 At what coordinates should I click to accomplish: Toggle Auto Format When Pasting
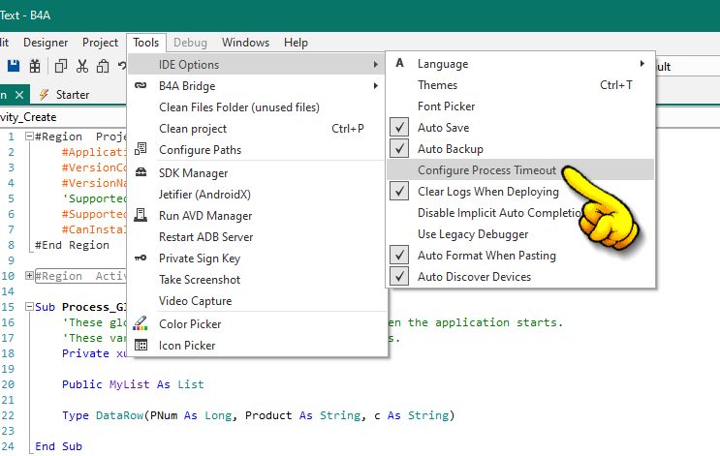(400, 256)
